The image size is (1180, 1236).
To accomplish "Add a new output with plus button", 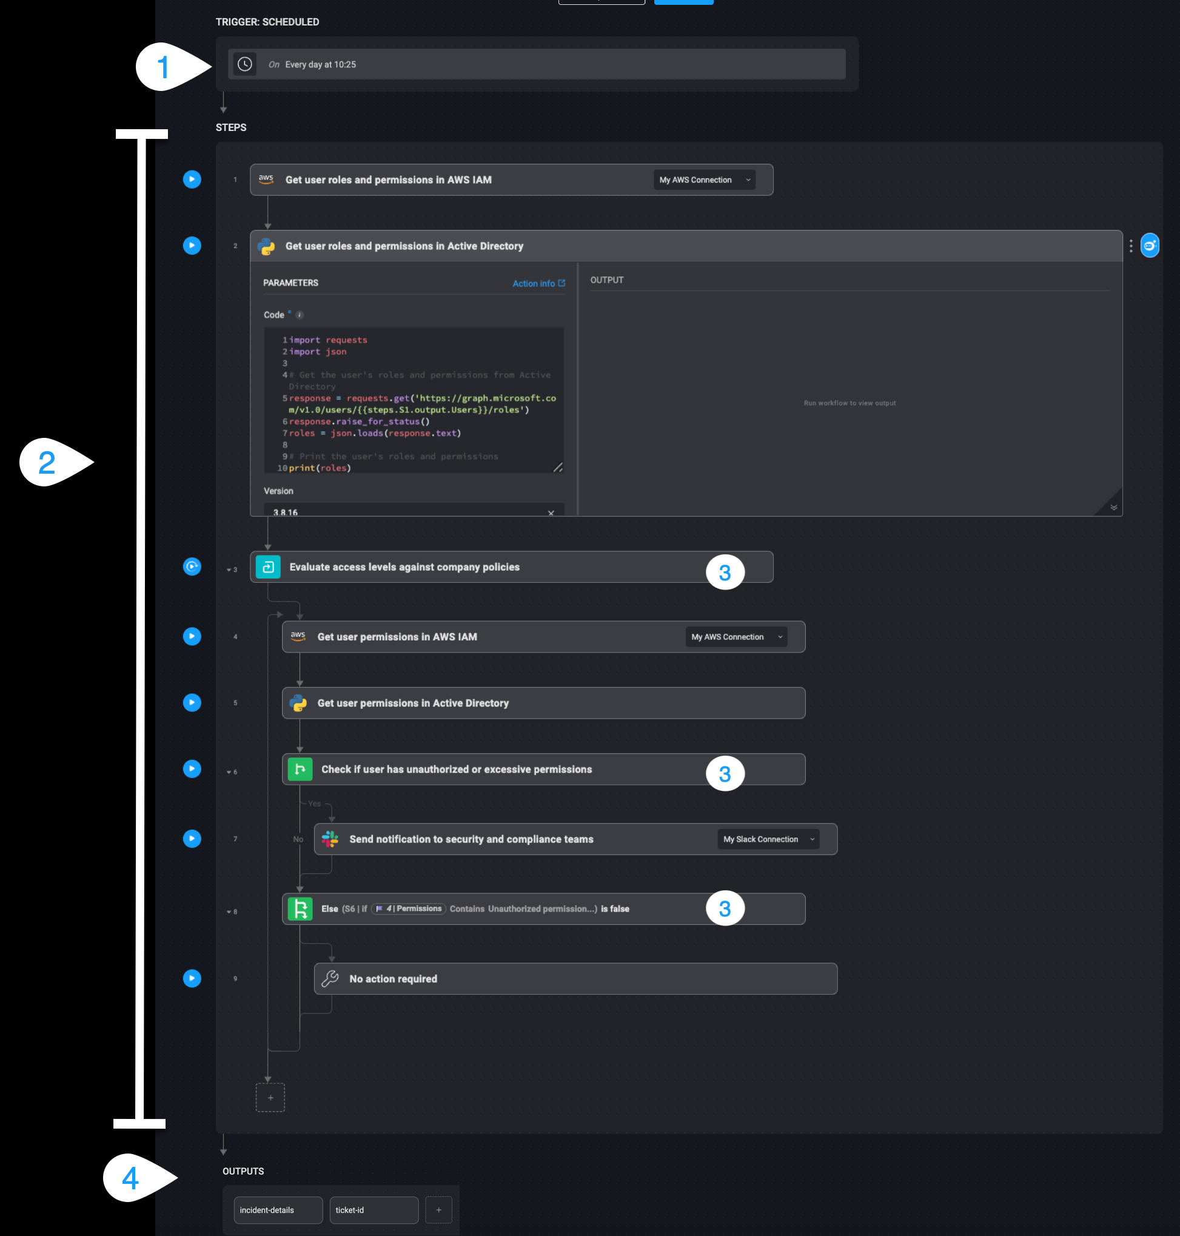I will click(438, 1209).
